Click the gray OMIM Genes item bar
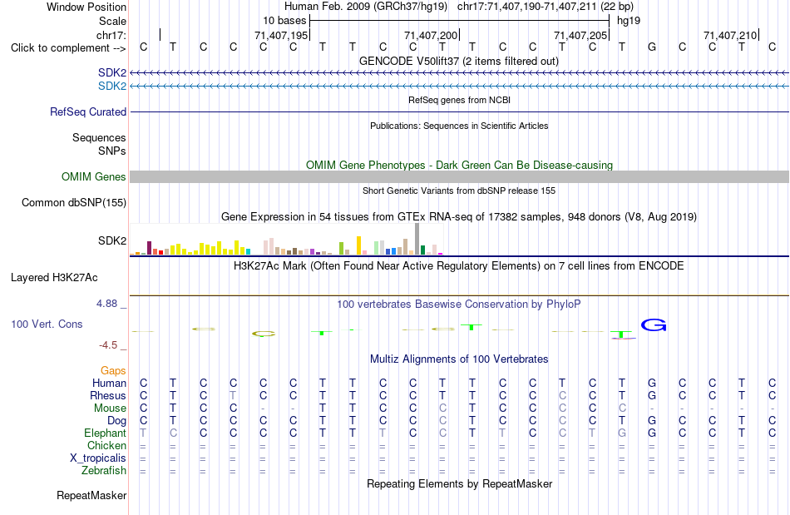 [459, 177]
